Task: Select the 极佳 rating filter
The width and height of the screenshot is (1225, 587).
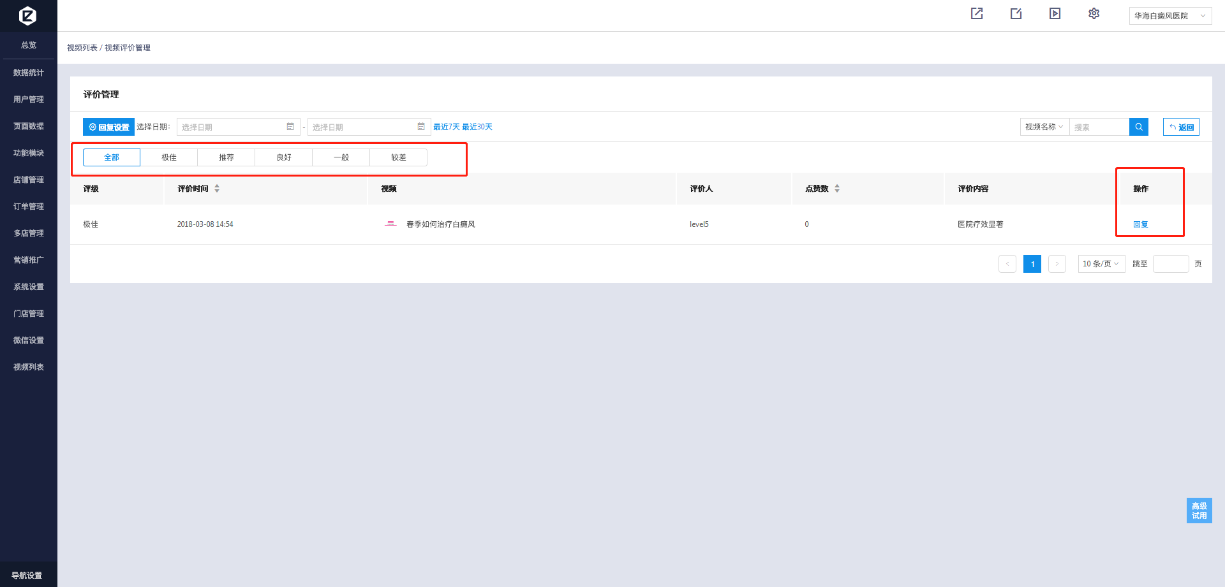Action: (x=169, y=157)
